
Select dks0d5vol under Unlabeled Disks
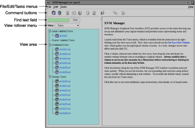coord(65,63)
